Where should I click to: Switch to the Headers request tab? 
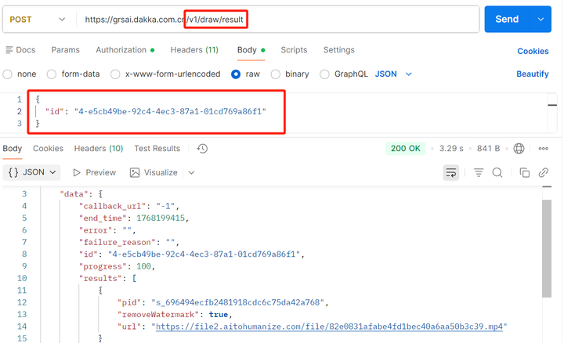coord(194,50)
